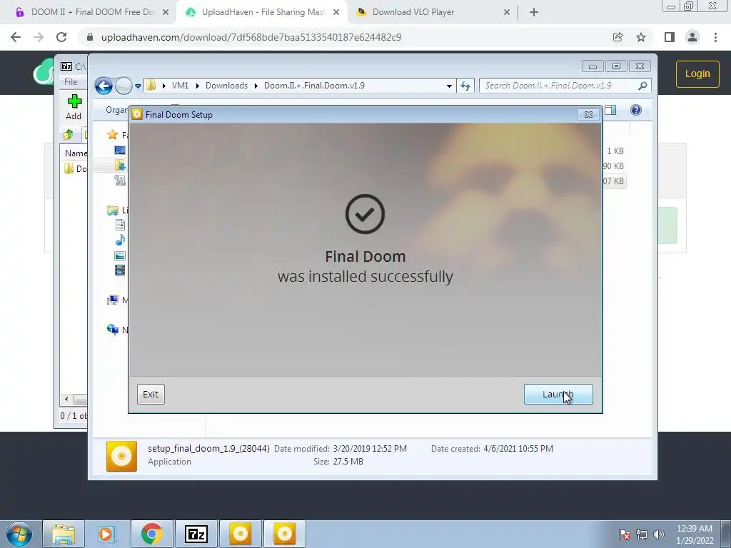731x548 pixels.
Task: Open a new Chrome tab
Action: 534,13
